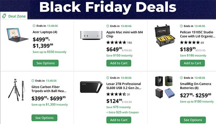Open Gitzo Carbon Fiber Tripods title link
The width and height of the screenshot is (216, 124).
(x=49, y=89)
